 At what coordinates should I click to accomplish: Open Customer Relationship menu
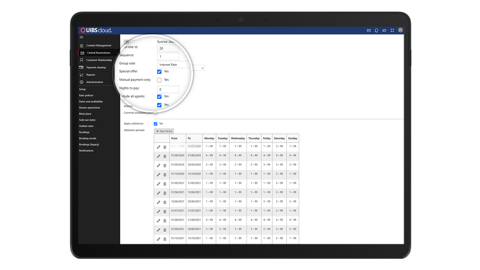coord(99,60)
